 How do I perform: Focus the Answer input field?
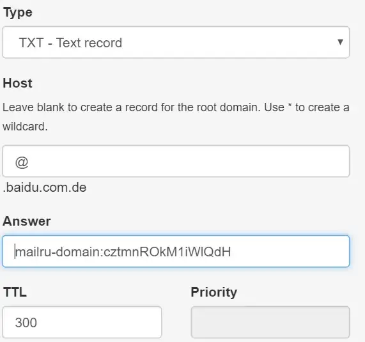[176, 251]
